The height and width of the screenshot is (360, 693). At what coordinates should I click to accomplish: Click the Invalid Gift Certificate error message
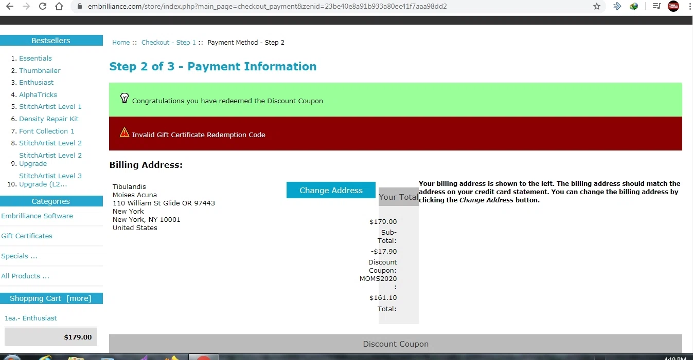pyautogui.click(x=199, y=135)
